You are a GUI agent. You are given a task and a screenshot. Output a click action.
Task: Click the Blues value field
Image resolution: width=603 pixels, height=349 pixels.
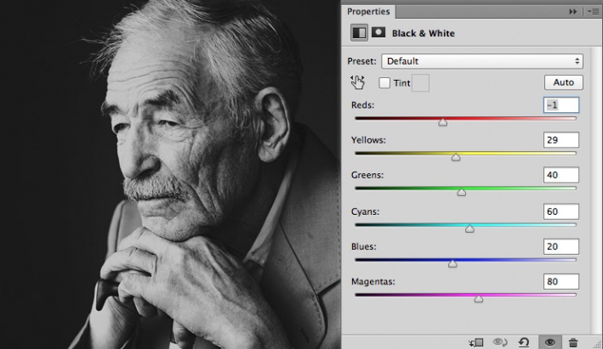pos(560,245)
